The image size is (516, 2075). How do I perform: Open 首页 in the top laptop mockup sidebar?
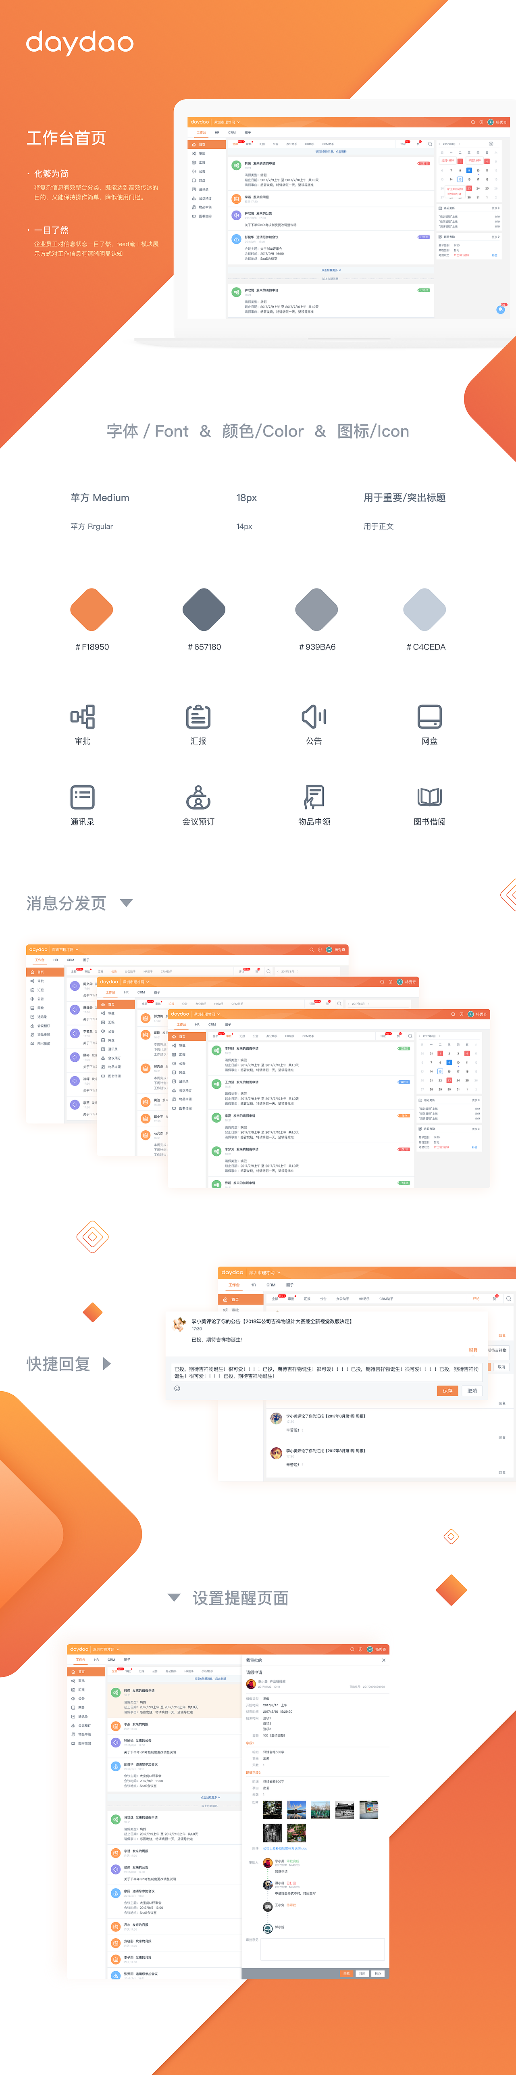[206, 145]
